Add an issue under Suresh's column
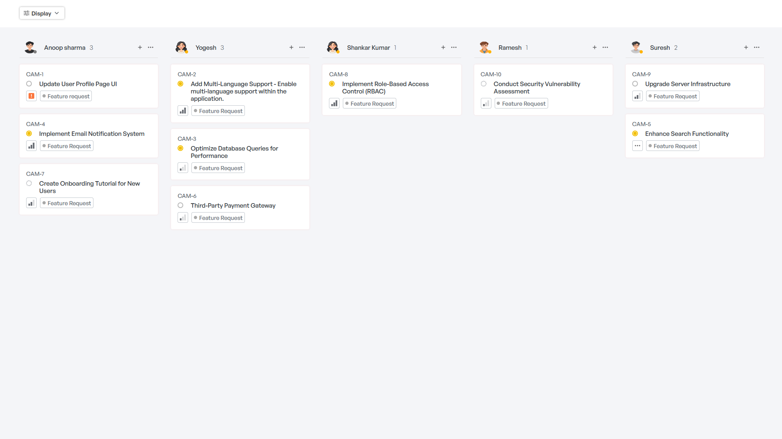This screenshot has width=782, height=439. (x=746, y=47)
